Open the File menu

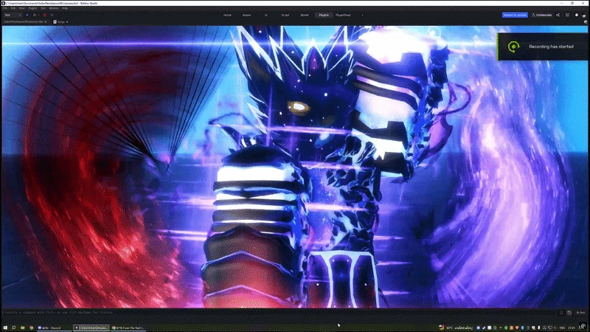5,8
